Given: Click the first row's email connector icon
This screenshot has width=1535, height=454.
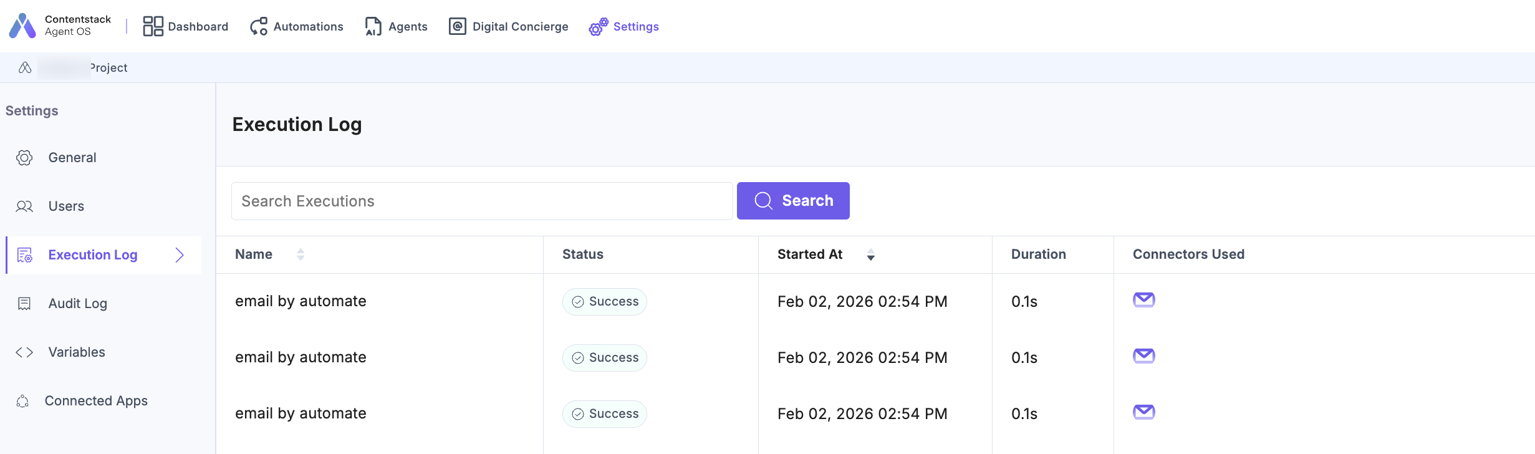Looking at the screenshot, I should 1143,300.
